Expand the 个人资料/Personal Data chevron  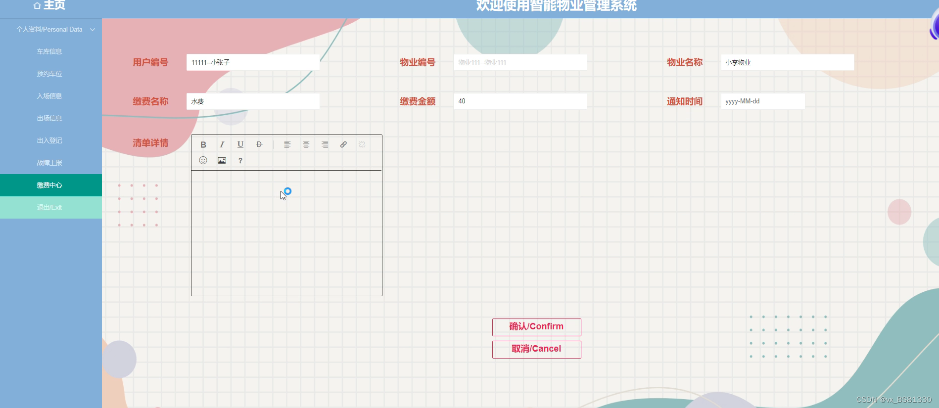(x=93, y=30)
